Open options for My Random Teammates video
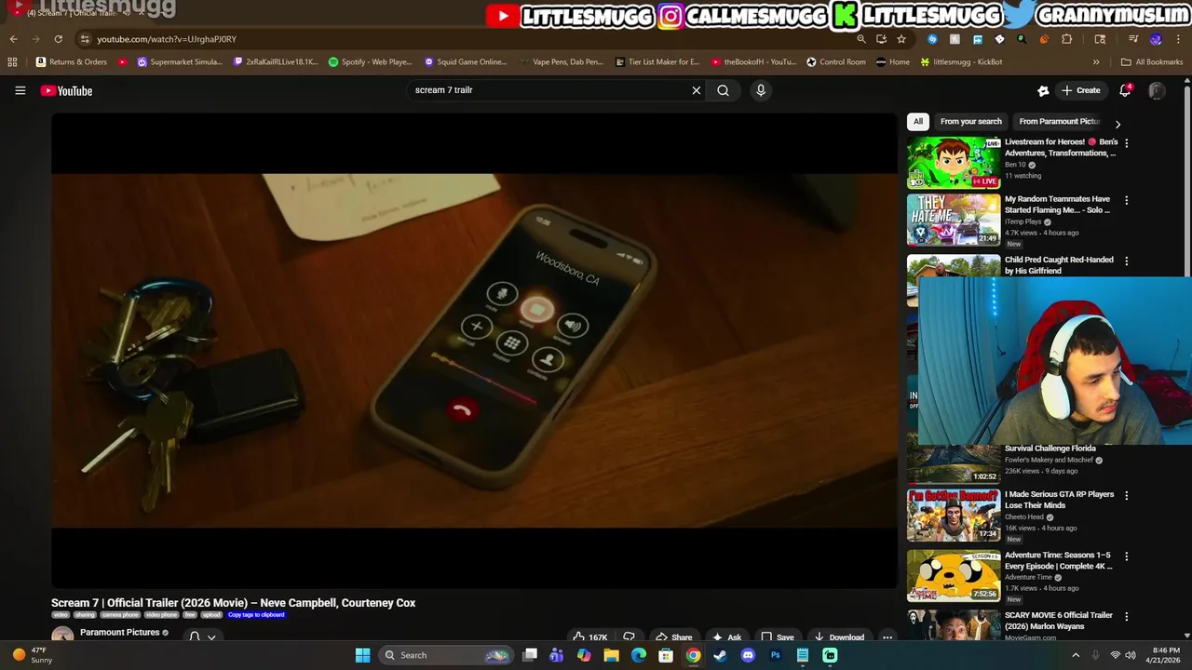This screenshot has height=670, width=1192. pyautogui.click(x=1126, y=200)
